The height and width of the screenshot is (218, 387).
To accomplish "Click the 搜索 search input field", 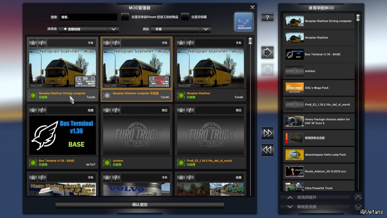I will click(x=89, y=17).
